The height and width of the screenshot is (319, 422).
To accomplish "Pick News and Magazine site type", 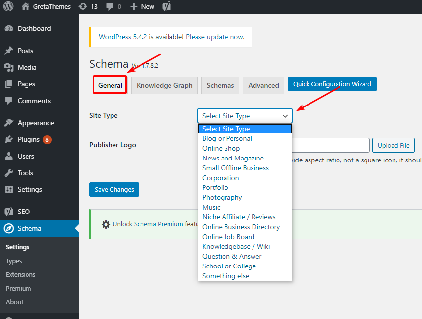I will point(233,158).
